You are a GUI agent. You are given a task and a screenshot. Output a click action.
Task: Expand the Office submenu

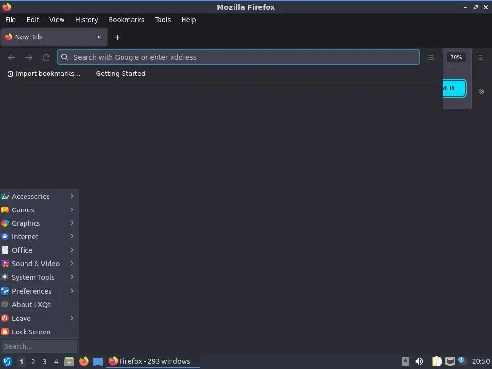coord(39,250)
